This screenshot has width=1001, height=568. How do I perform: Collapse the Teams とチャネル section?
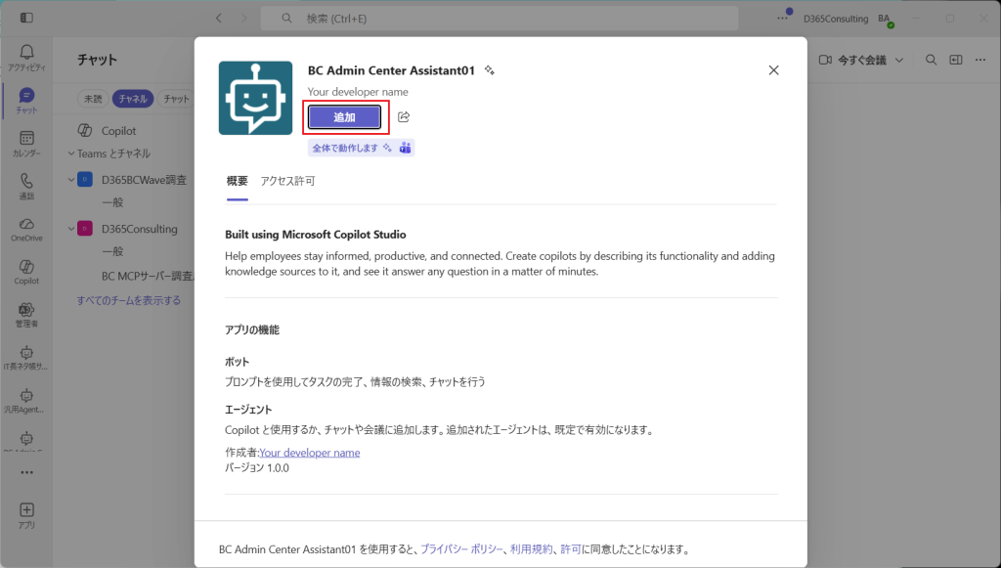click(70, 153)
